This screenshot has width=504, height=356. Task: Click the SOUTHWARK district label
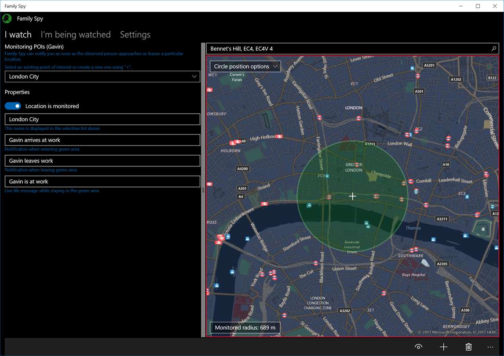pos(410,256)
